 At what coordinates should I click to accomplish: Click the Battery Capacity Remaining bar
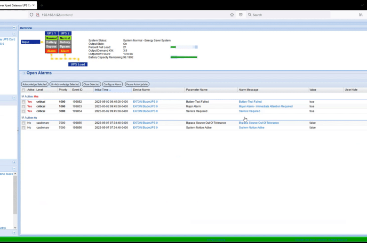click(184, 57)
